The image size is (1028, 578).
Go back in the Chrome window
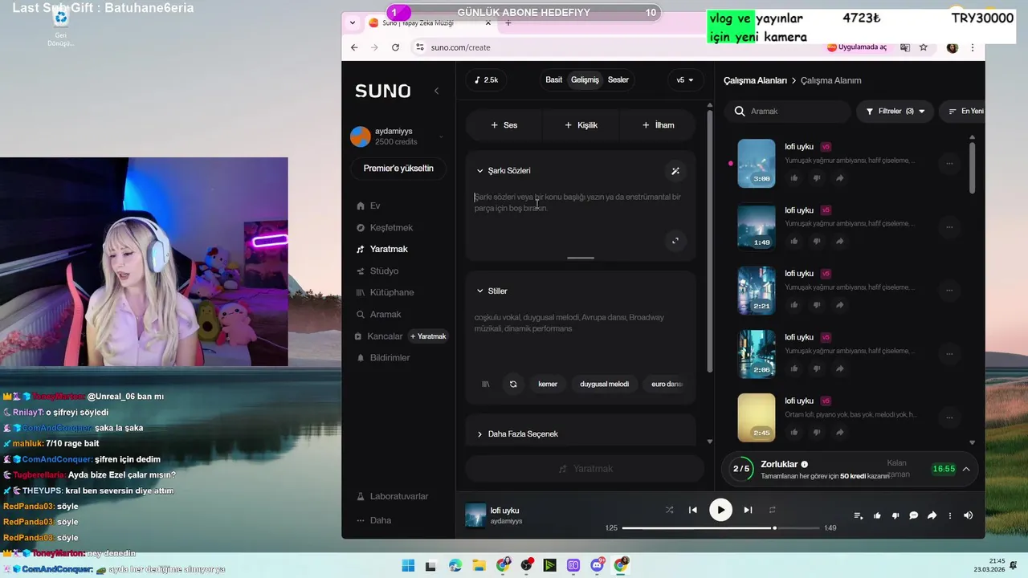(x=354, y=47)
